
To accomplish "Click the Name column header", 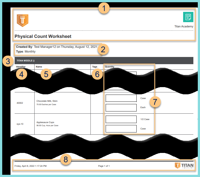I will tap(39, 67).
